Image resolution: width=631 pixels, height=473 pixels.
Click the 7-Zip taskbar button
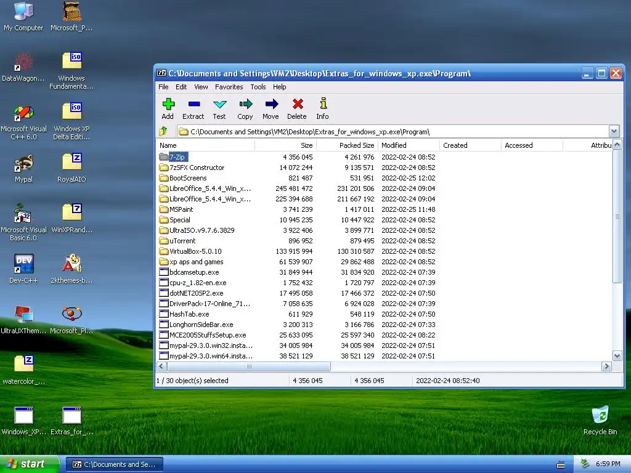114,464
